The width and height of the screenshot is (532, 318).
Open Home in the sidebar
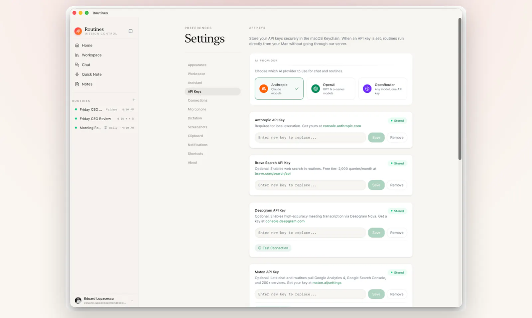[104, 46]
